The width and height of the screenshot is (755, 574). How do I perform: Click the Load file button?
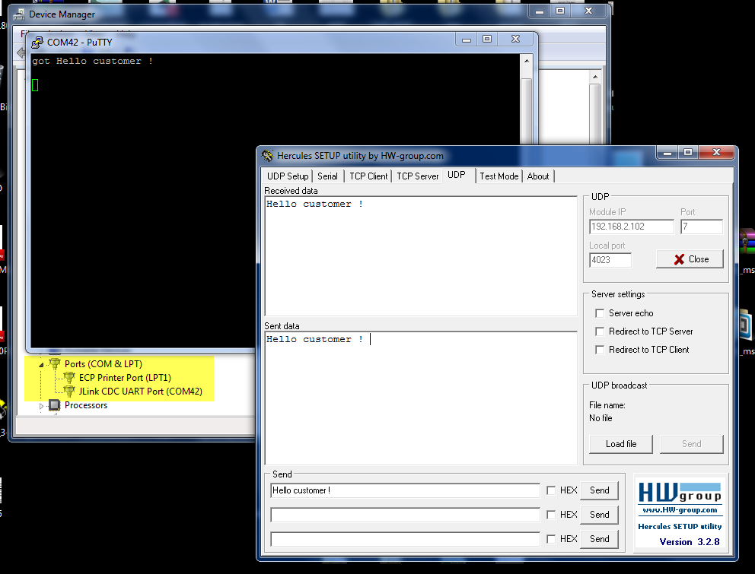click(620, 444)
